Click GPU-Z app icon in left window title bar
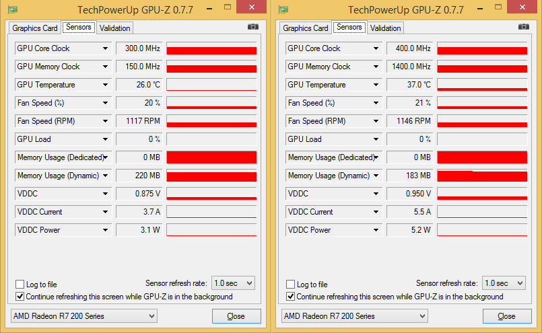Screen dimensions: 542x333 [x=13, y=9]
